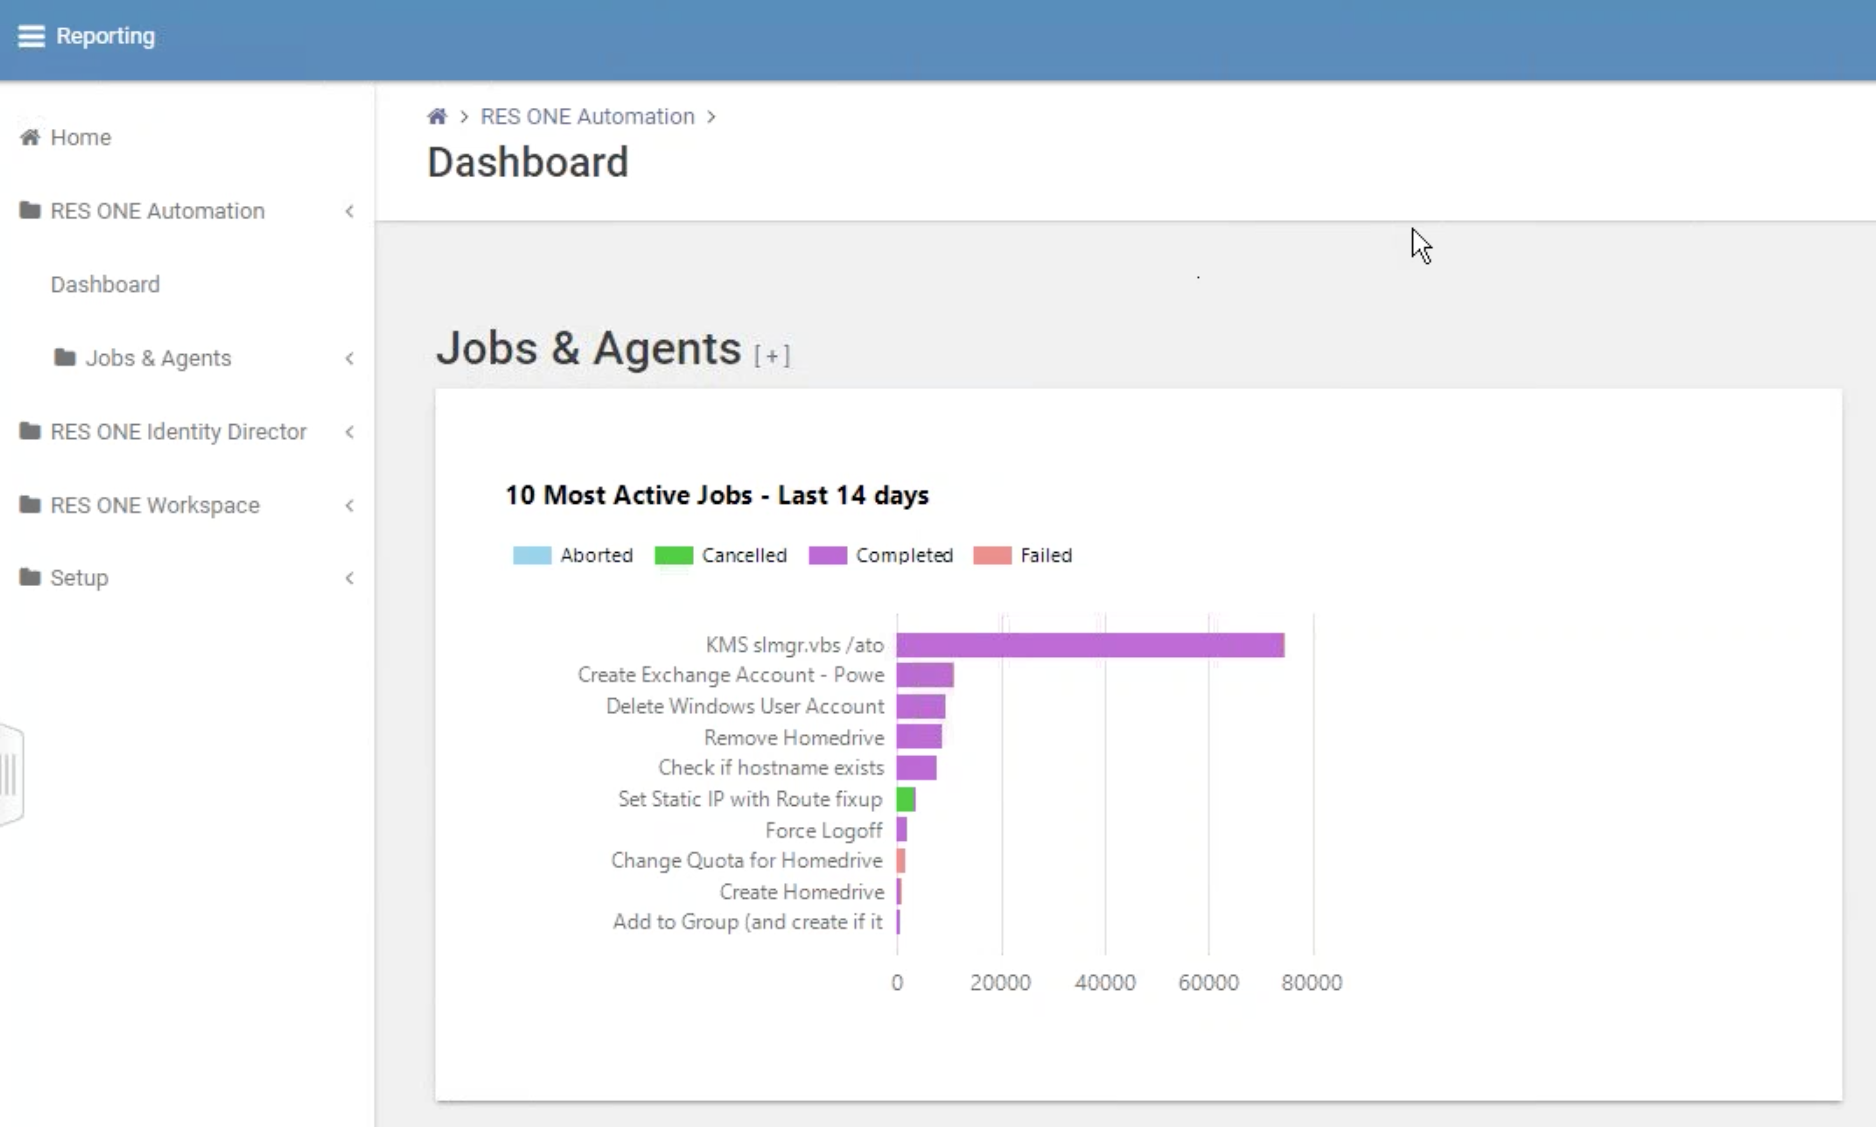Expand Jobs & Agents with [+] button

coord(771,355)
